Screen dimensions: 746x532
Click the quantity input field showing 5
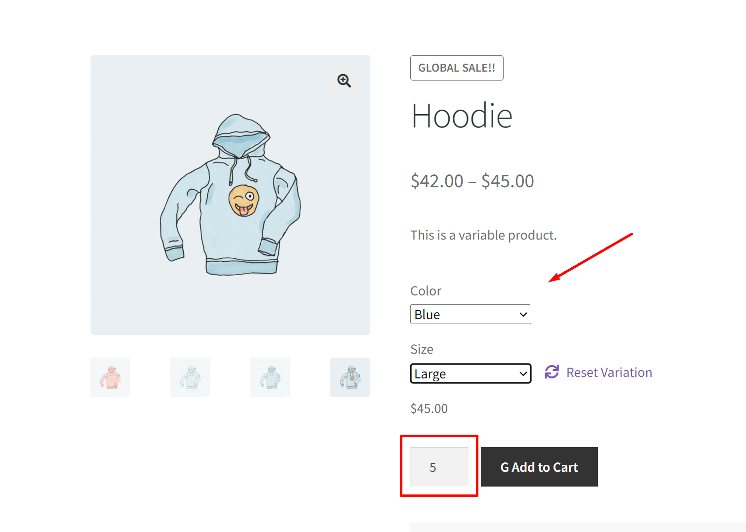[439, 467]
